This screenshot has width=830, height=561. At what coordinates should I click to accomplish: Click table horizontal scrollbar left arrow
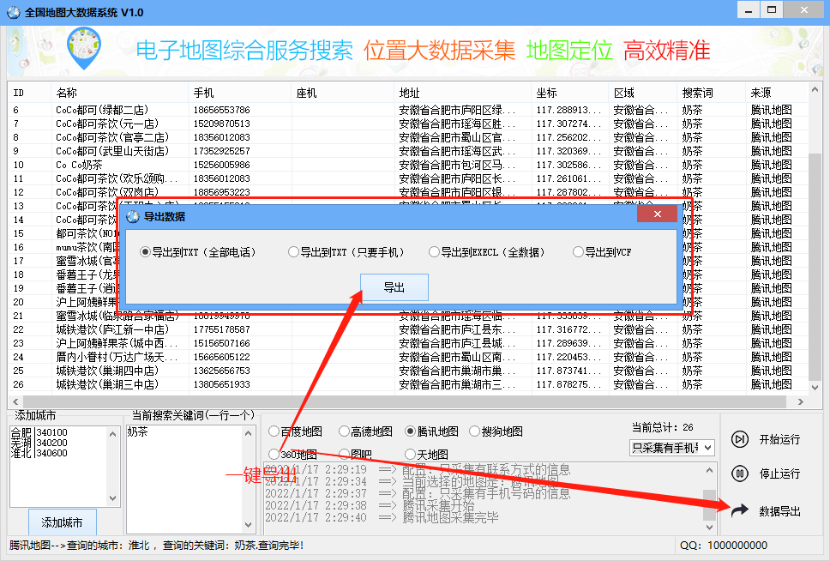coord(16,401)
